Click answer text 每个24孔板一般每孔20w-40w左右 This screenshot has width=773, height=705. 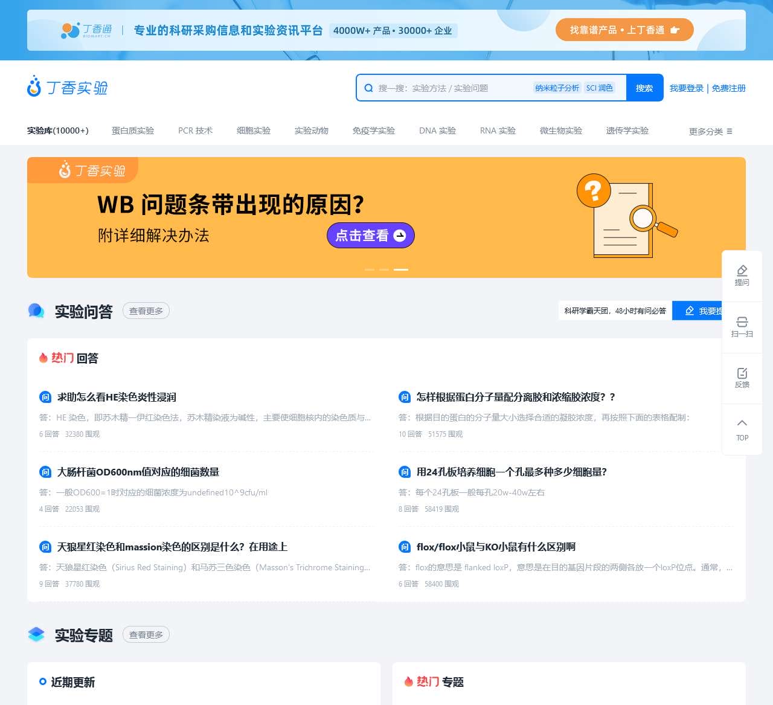click(472, 492)
